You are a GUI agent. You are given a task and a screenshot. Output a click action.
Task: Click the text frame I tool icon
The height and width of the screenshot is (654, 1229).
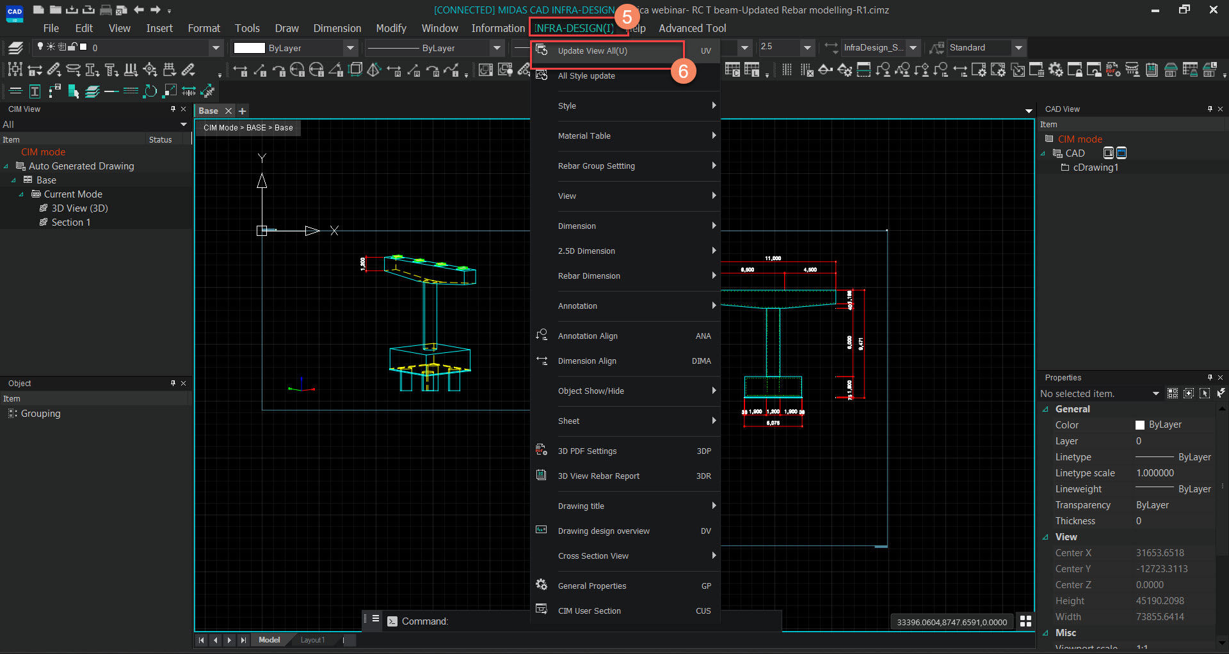[x=35, y=91]
